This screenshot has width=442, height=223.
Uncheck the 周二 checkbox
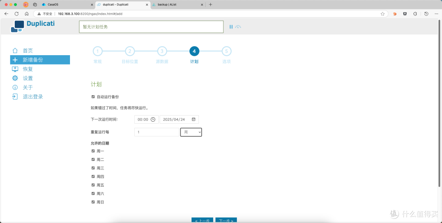93,159
